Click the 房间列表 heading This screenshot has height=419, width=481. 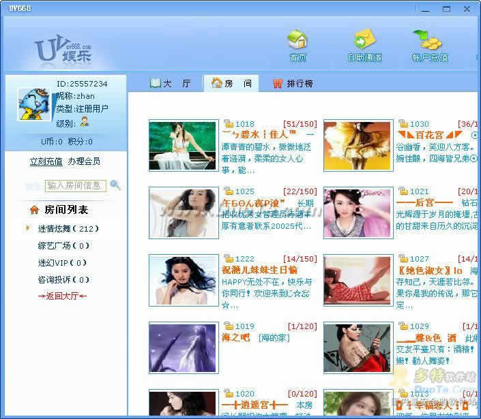(66, 210)
